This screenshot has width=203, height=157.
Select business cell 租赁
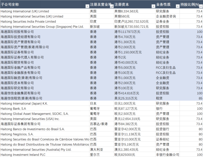[167, 98]
